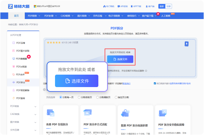Click the gear settings icon below upload area
This screenshot has width=204, height=135.
tap(44, 90)
